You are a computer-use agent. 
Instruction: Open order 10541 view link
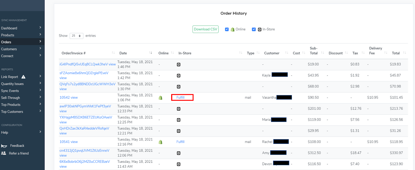74,142
